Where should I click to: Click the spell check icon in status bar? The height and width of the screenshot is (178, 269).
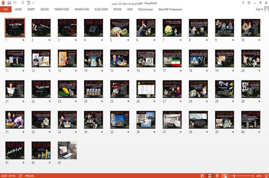tap(21, 176)
